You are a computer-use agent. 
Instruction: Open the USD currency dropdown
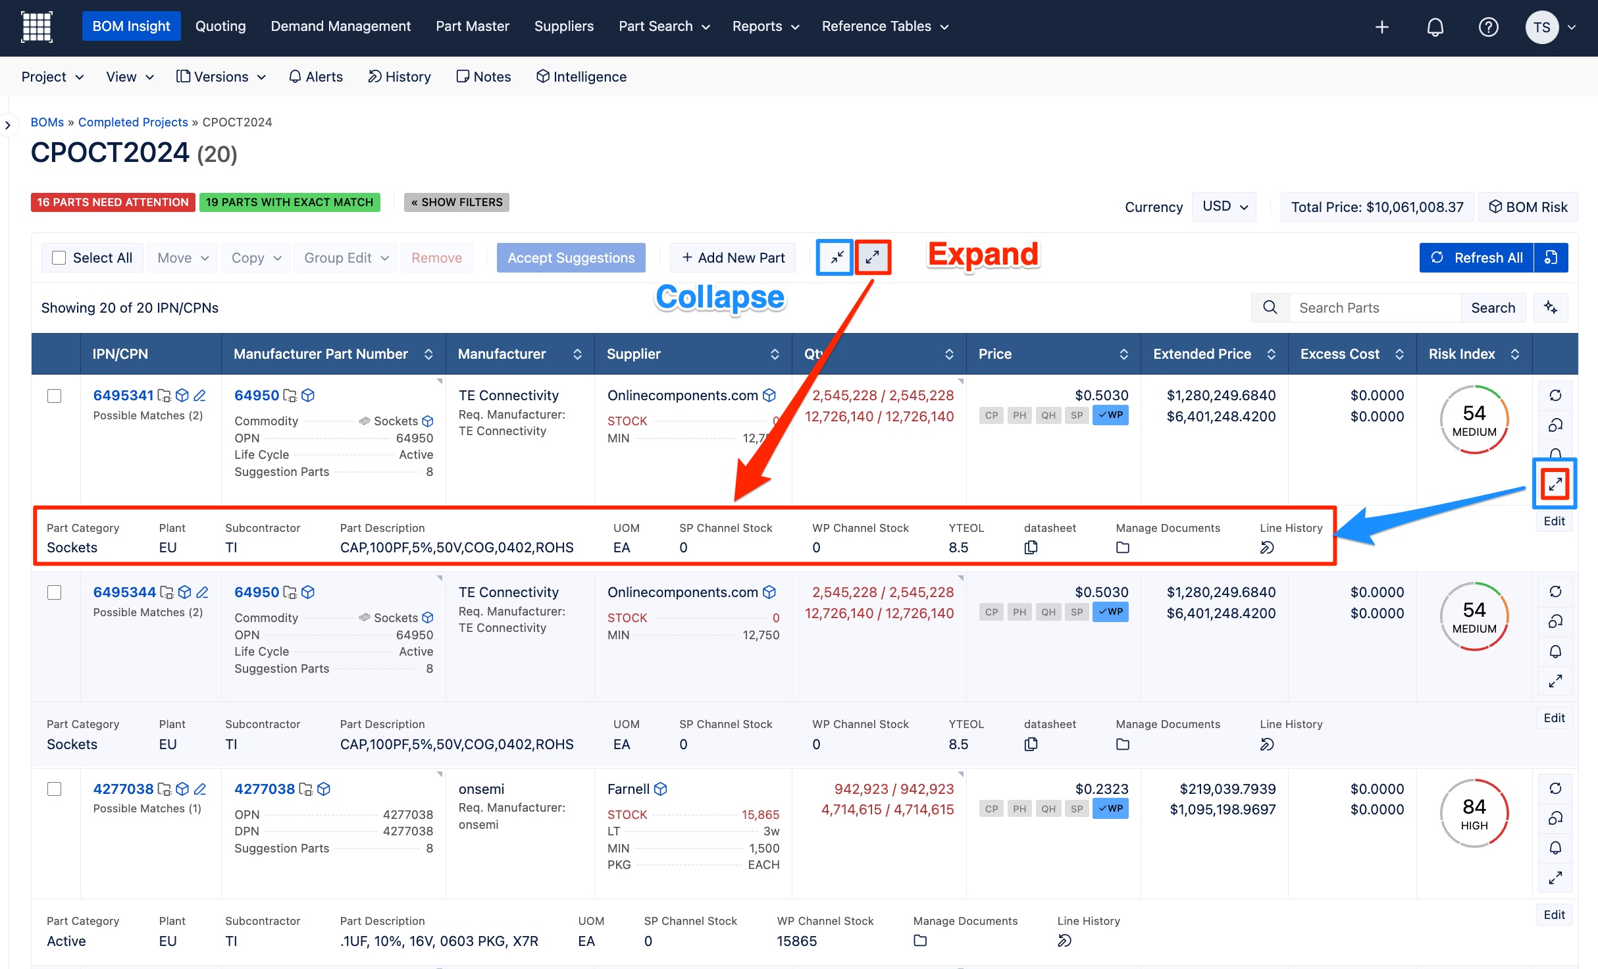pyautogui.click(x=1224, y=207)
